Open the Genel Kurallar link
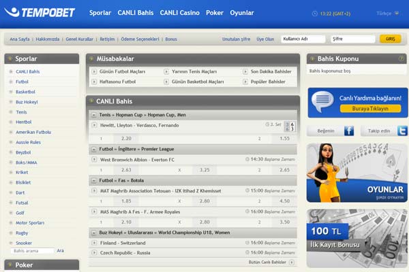The image size is (409, 272). 79,39
